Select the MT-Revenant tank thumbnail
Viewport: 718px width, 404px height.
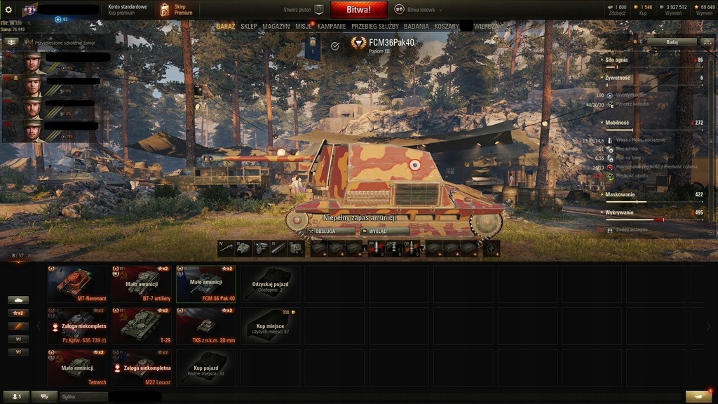point(77,284)
